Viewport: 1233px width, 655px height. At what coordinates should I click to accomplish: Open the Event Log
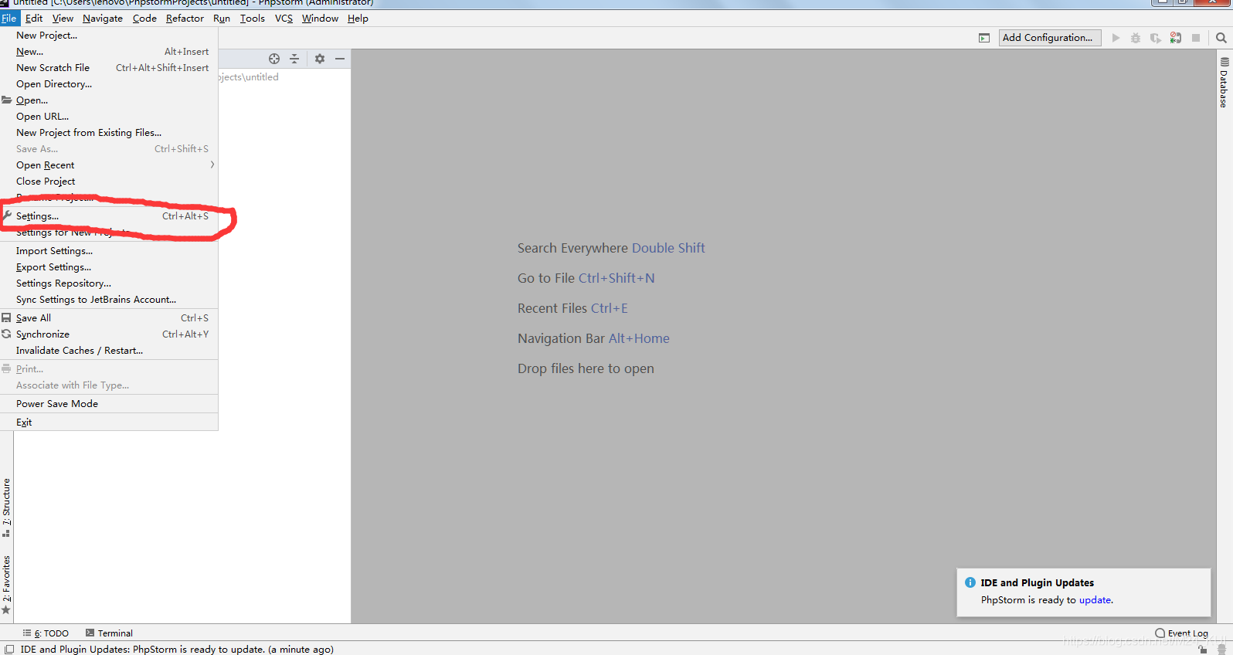coord(1182,633)
